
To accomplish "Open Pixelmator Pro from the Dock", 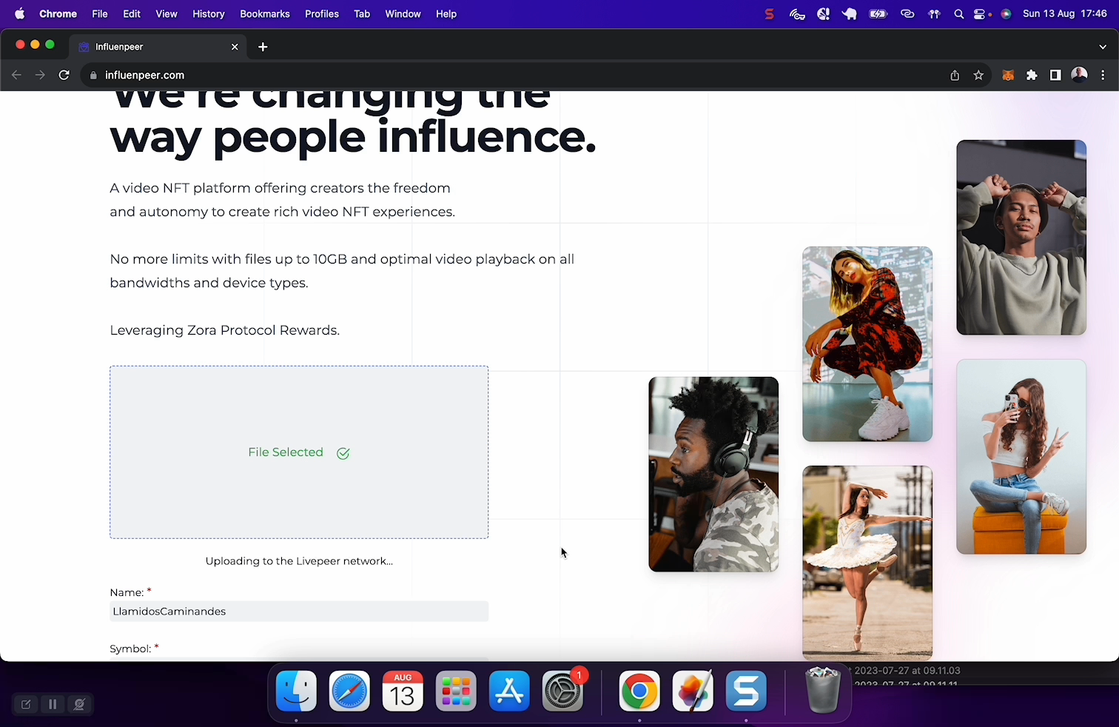I will 693,691.
